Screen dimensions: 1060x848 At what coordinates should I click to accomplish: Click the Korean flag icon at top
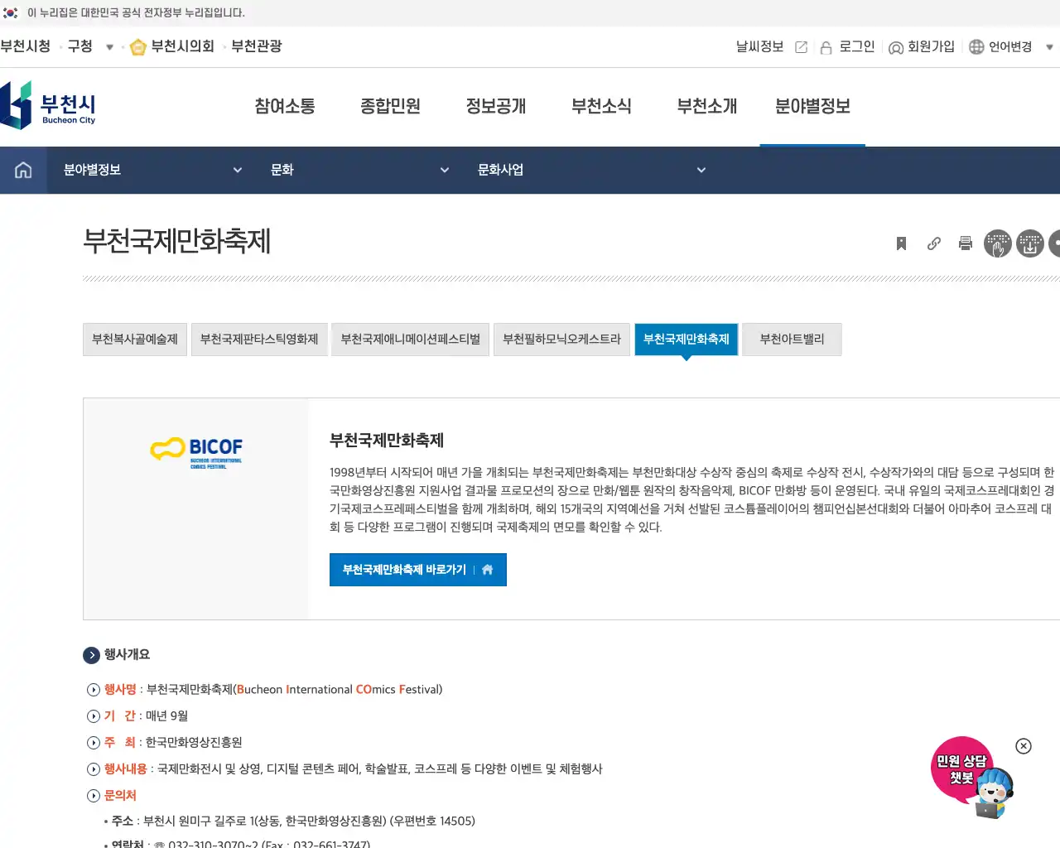(11, 12)
